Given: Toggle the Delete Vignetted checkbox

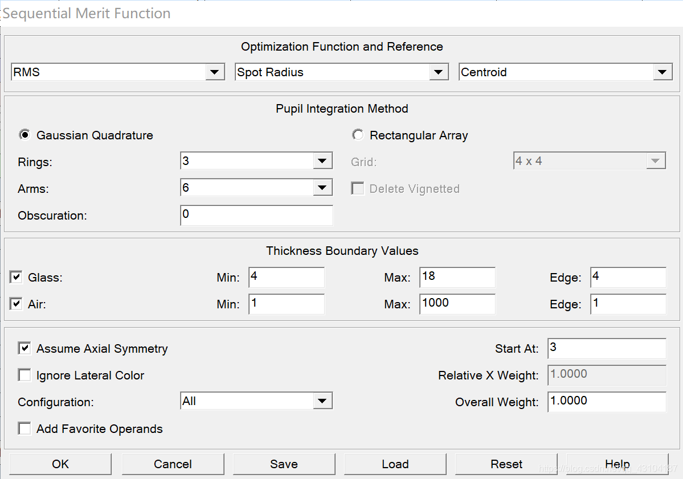Looking at the screenshot, I should (x=358, y=188).
